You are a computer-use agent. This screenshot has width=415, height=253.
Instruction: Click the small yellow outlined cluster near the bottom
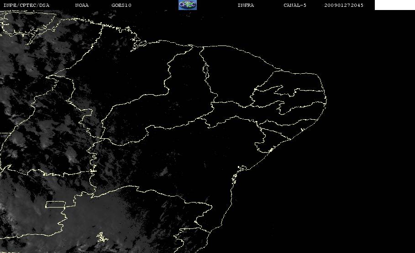(x=102, y=237)
